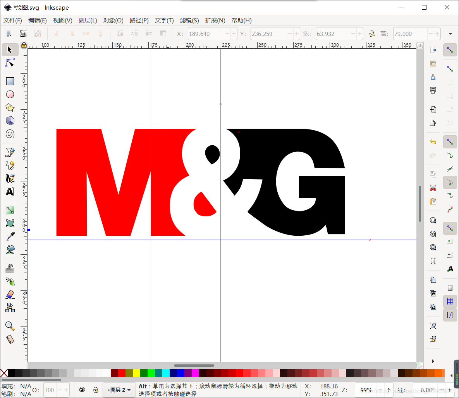Select the Mesh gradient tool
The image size is (459, 398).
click(10, 223)
